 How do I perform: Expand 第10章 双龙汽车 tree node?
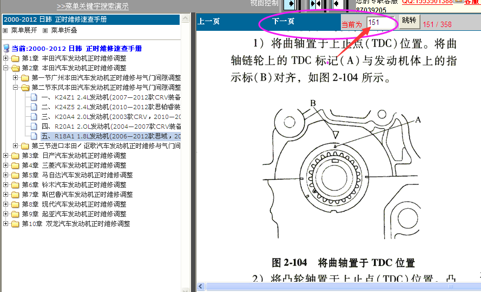pos(5,224)
